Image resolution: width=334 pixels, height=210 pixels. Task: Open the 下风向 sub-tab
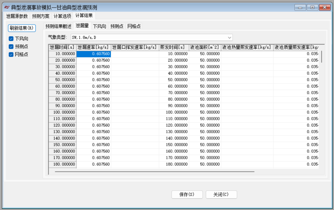pos(100,26)
